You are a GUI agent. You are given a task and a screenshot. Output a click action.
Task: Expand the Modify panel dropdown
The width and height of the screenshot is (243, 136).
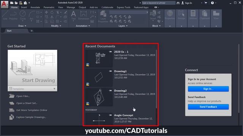pos(56,26)
